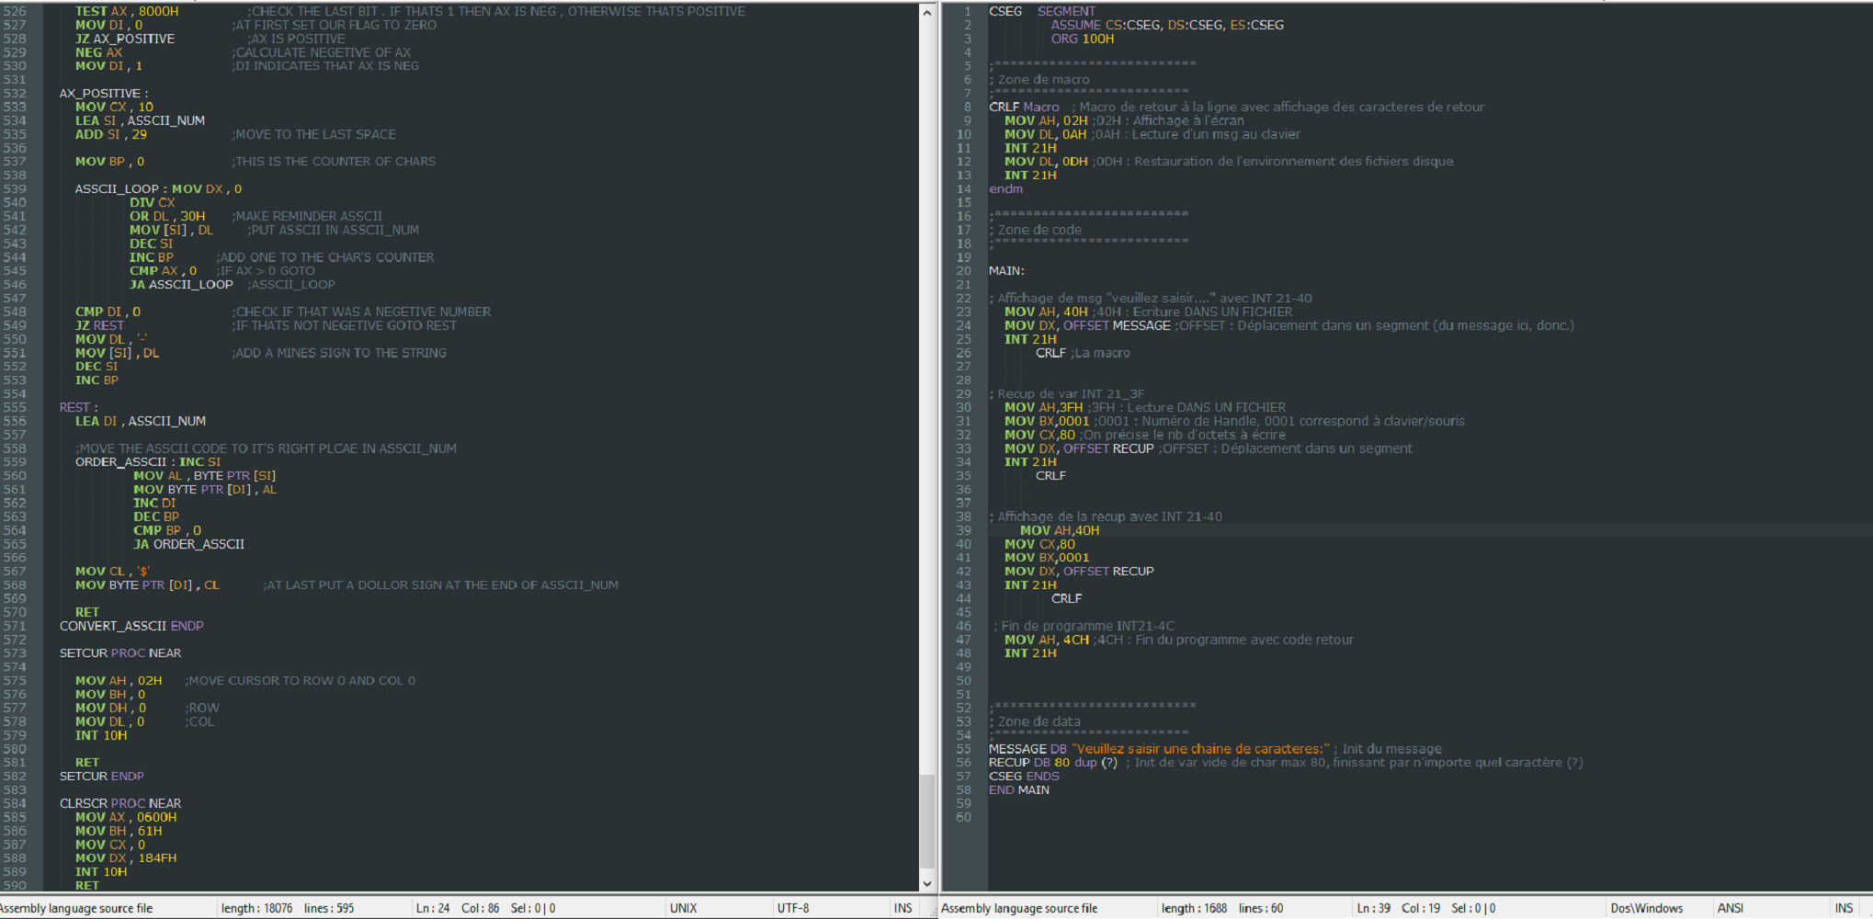Click '; Zone de code' comment in right pane

[x=1036, y=230]
